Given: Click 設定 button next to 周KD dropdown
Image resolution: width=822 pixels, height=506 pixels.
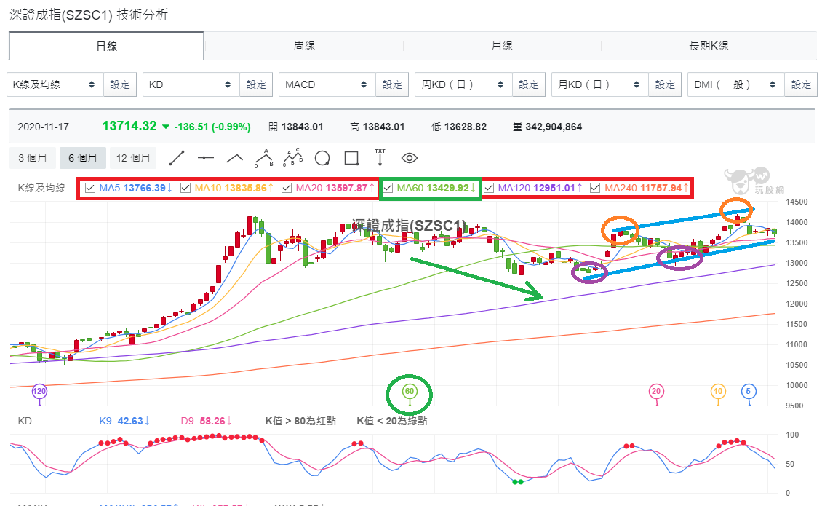Looking at the screenshot, I should click(529, 84).
